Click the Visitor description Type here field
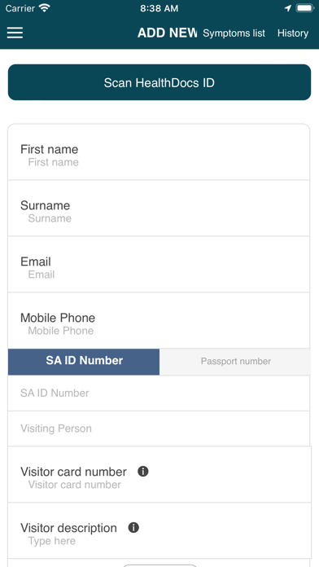The image size is (319, 567). (159, 531)
